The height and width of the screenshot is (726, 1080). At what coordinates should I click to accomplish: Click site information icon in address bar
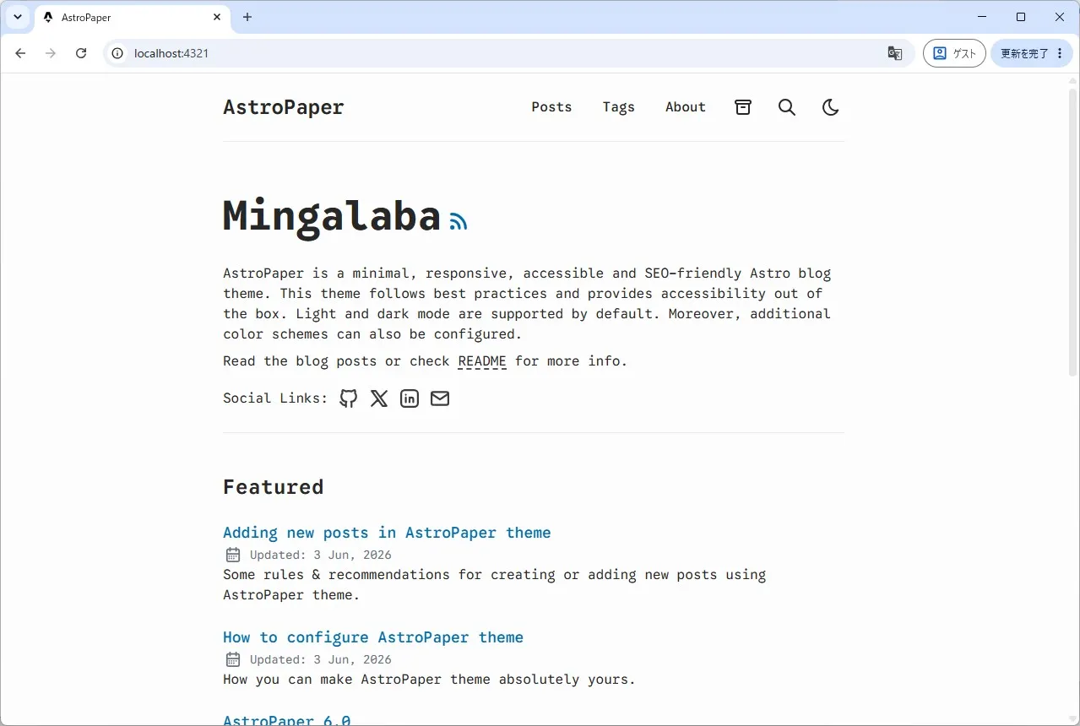click(x=118, y=53)
